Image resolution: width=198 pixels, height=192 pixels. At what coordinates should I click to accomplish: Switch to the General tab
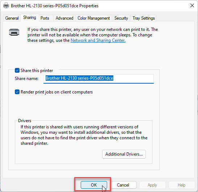[12, 18]
